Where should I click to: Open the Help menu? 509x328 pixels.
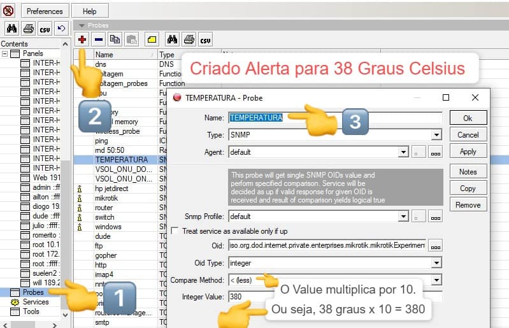pyautogui.click(x=90, y=11)
